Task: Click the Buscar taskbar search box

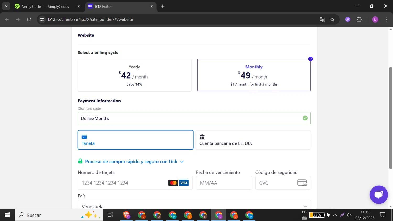Action: click(59, 215)
